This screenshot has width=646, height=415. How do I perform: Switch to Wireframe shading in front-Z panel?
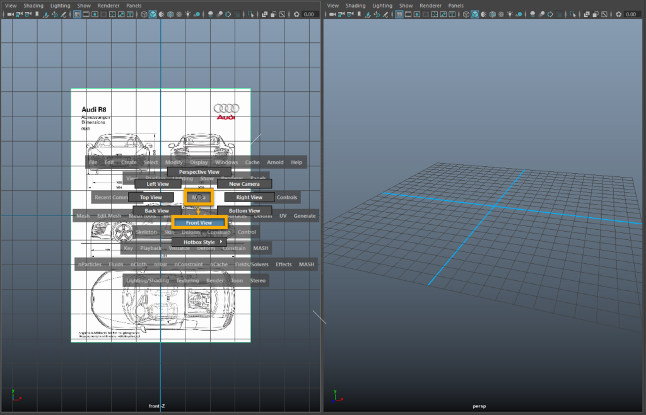(144, 14)
